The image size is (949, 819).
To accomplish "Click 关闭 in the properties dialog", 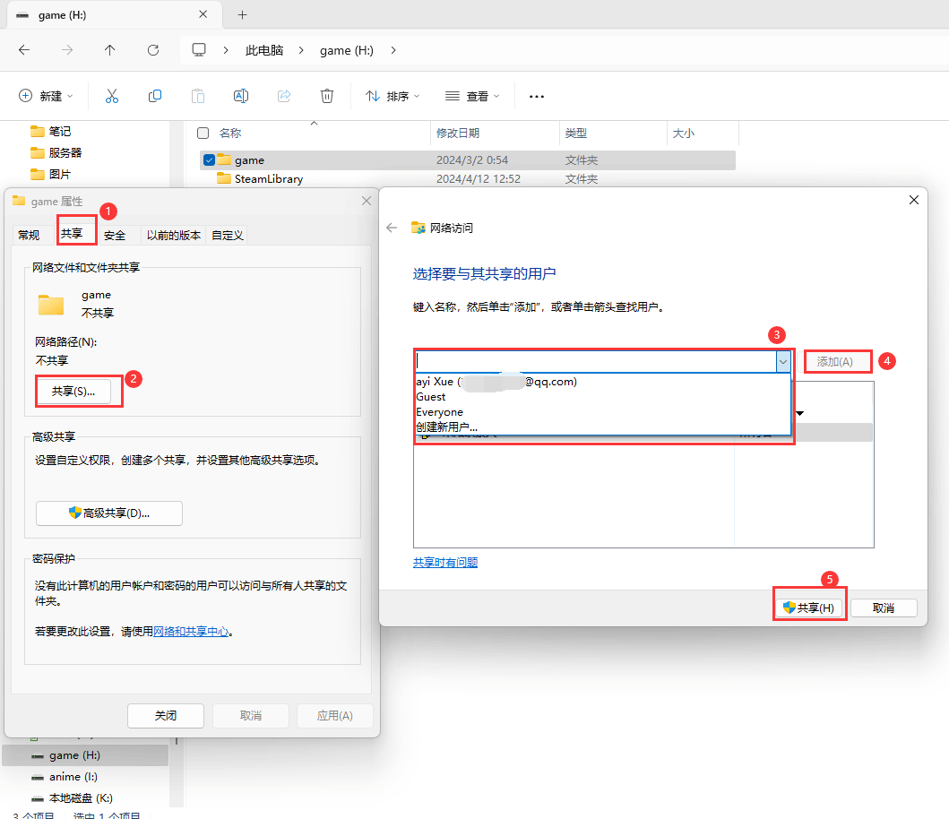I will pos(165,715).
